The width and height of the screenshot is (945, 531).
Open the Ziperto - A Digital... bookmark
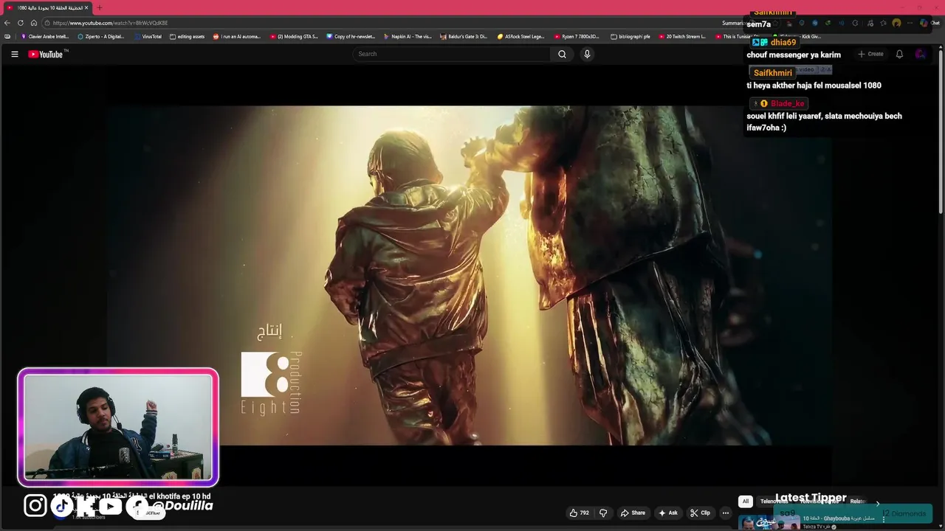coord(101,36)
